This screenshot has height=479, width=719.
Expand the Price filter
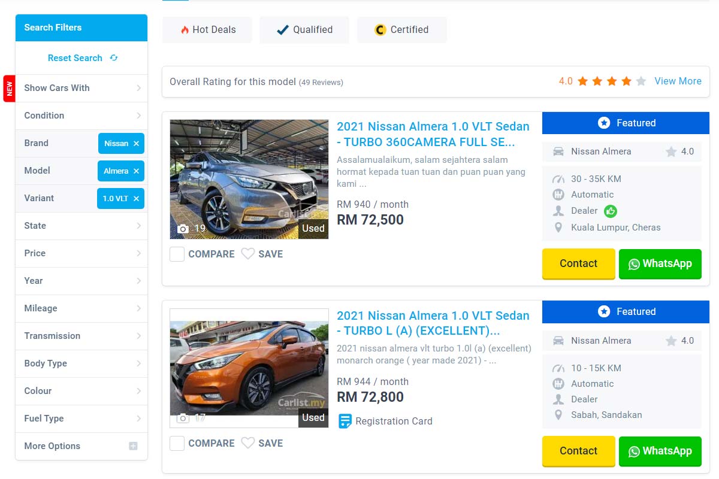coord(81,253)
